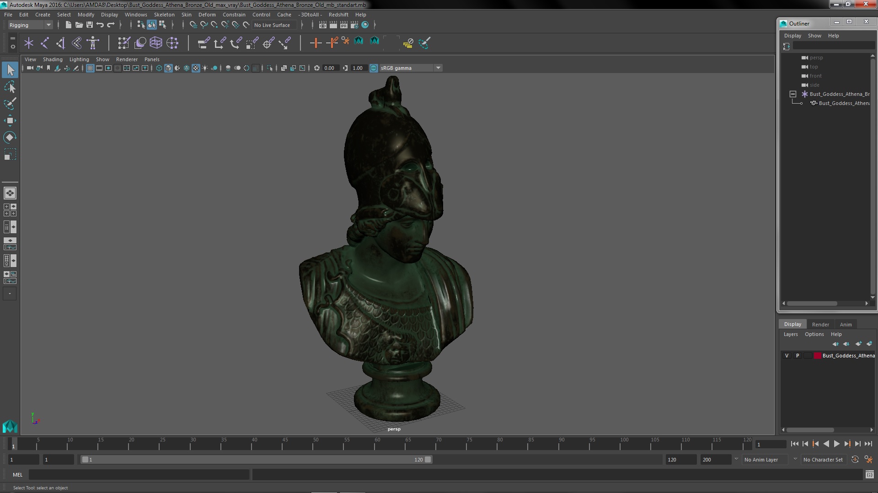The width and height of the screenshot is (878, 493).
Task: Go to start of playback range
Action: (794, 444)
